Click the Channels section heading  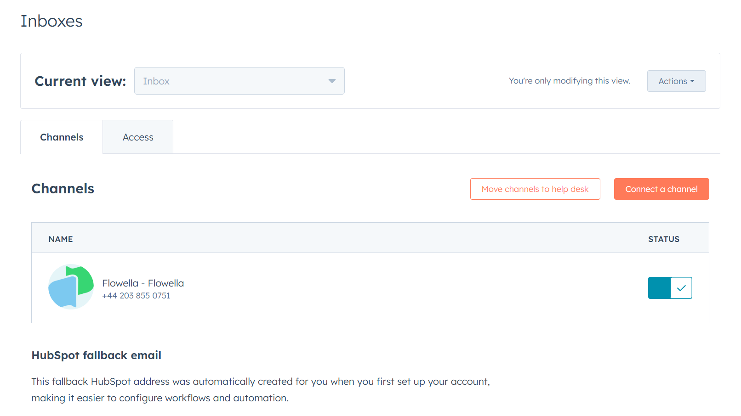(x=63, y=189)
